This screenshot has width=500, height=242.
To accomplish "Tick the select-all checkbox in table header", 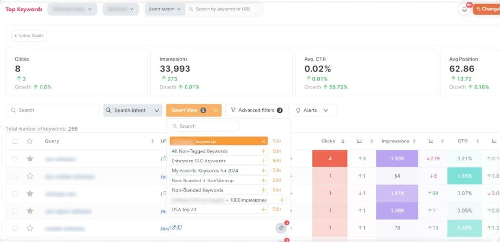I will tap(15, 141).
